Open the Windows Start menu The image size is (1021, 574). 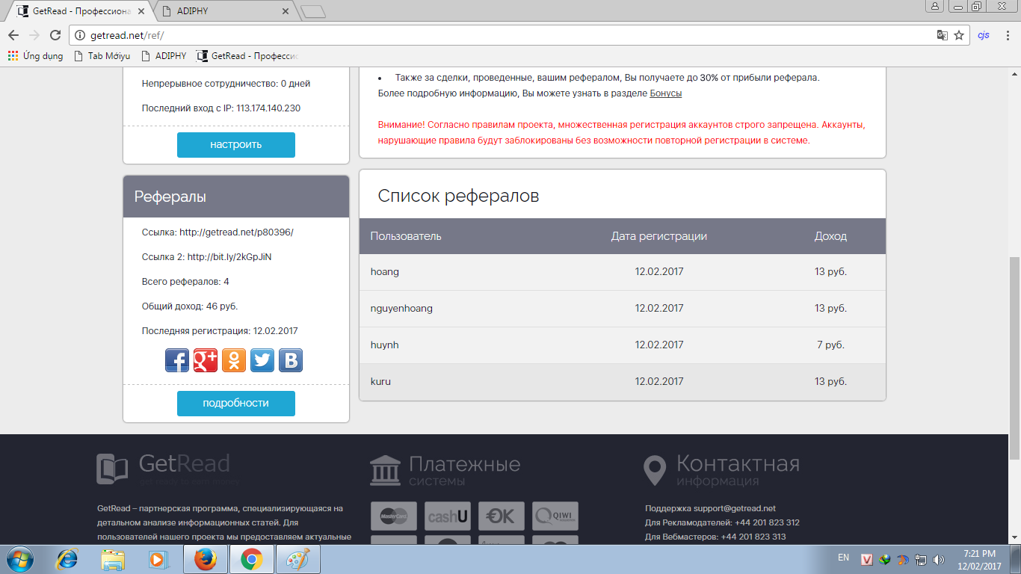click(x=19, y=559)
